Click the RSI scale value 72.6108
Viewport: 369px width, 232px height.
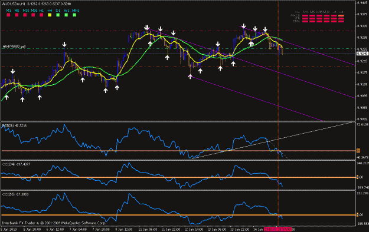point(363,124)
